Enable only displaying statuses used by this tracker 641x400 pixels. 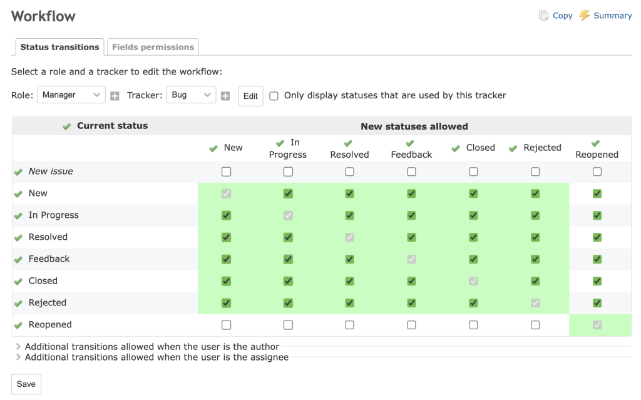coord(273,96)
